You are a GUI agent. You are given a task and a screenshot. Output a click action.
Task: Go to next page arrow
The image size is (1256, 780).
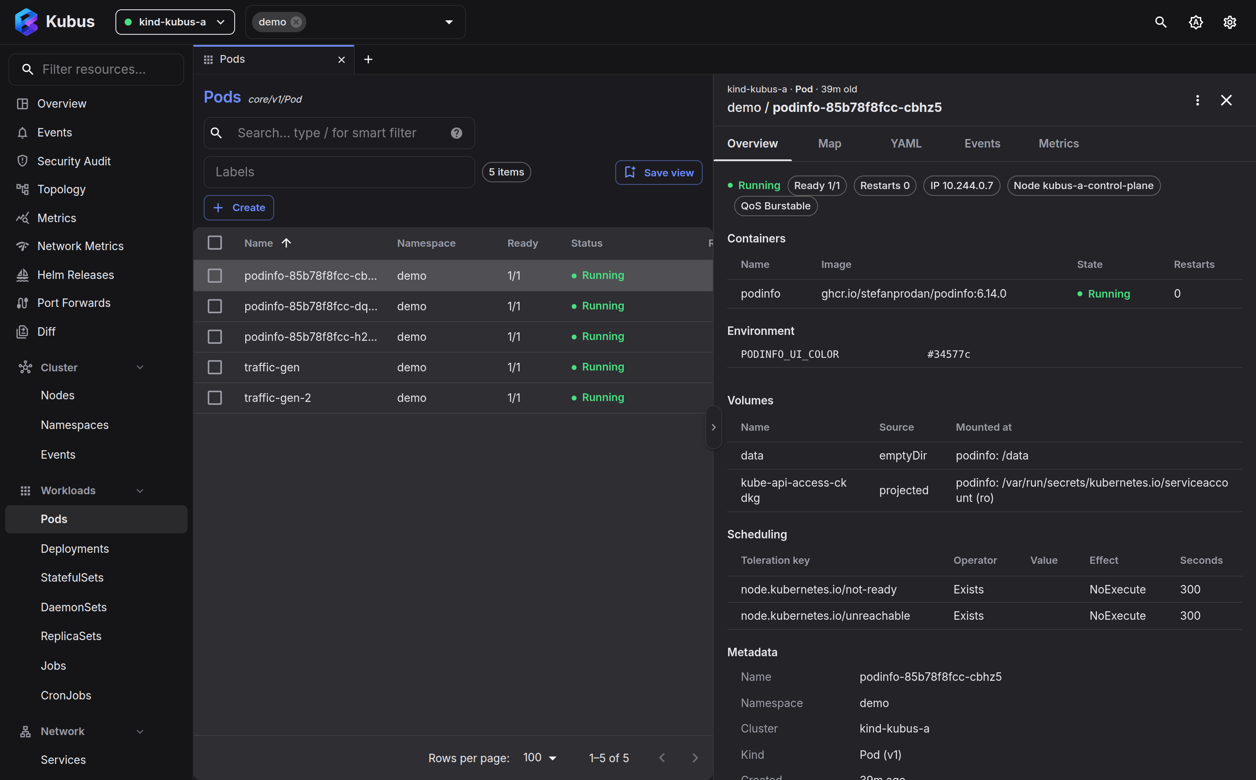pyautogui.click(x=695, y=758)
